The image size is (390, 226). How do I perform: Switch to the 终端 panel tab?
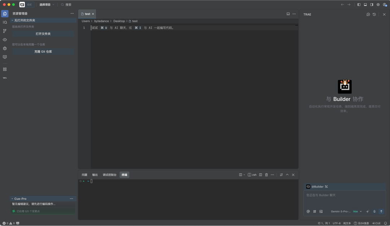(x=124, y=175)
